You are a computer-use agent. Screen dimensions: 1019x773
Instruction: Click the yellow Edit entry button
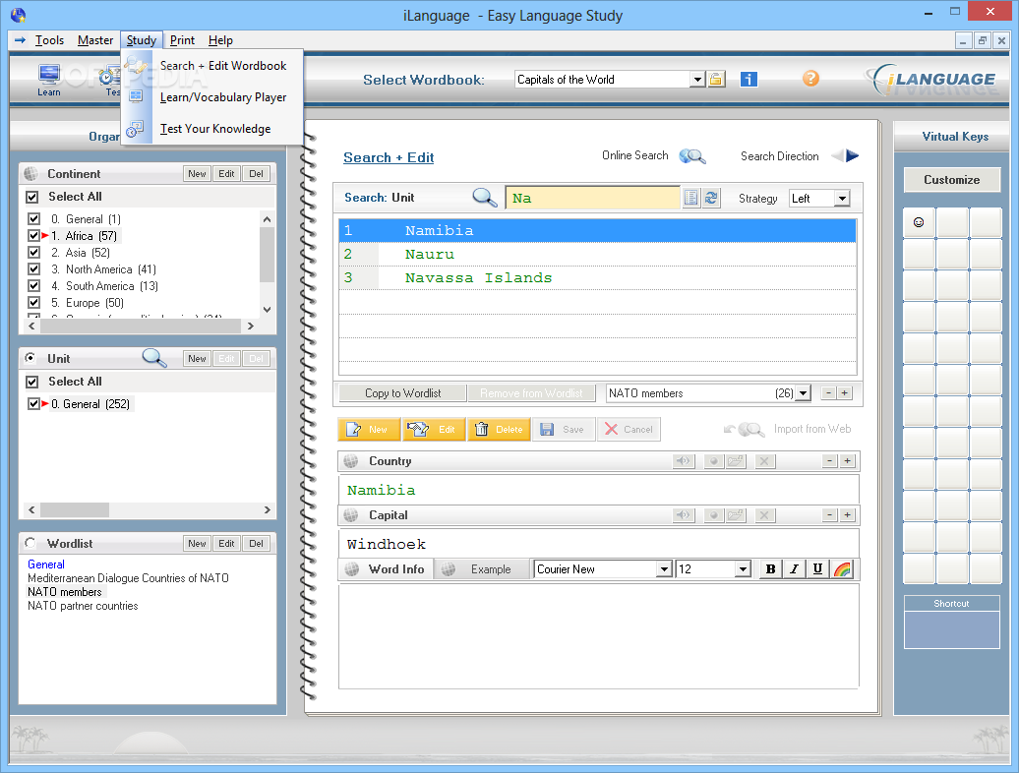pyautogui.click(x=434, y=430)
